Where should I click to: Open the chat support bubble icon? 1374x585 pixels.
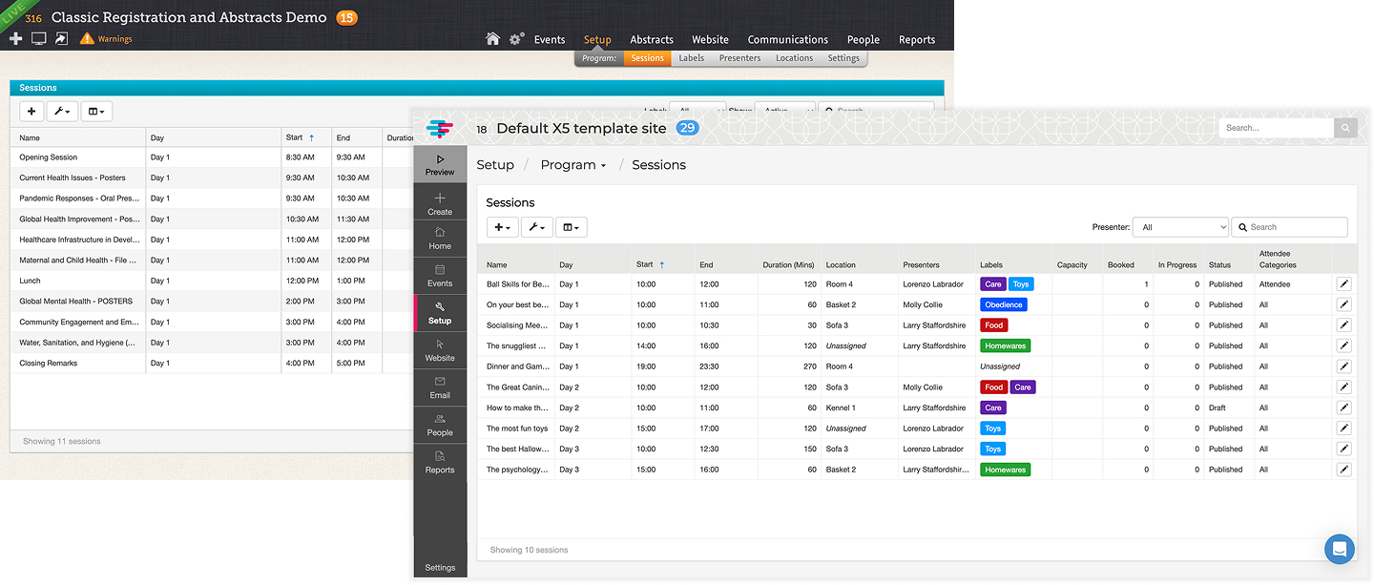click(1340, 550)
